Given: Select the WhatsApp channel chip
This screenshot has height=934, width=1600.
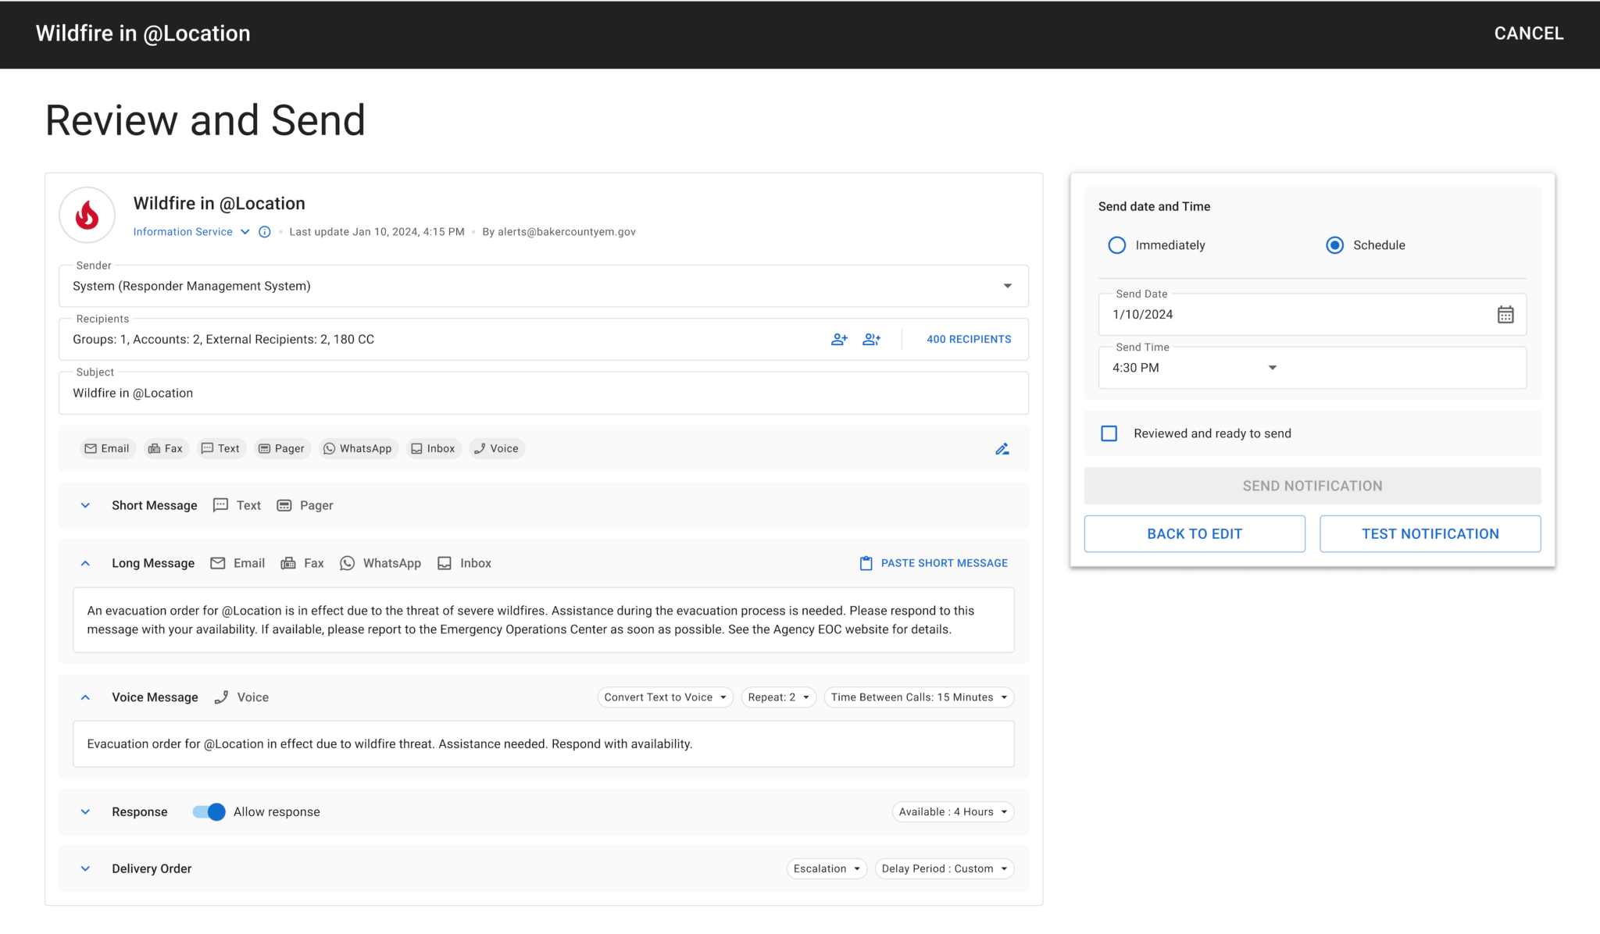Looking at the screenshot, I should (x=358, y=449).
